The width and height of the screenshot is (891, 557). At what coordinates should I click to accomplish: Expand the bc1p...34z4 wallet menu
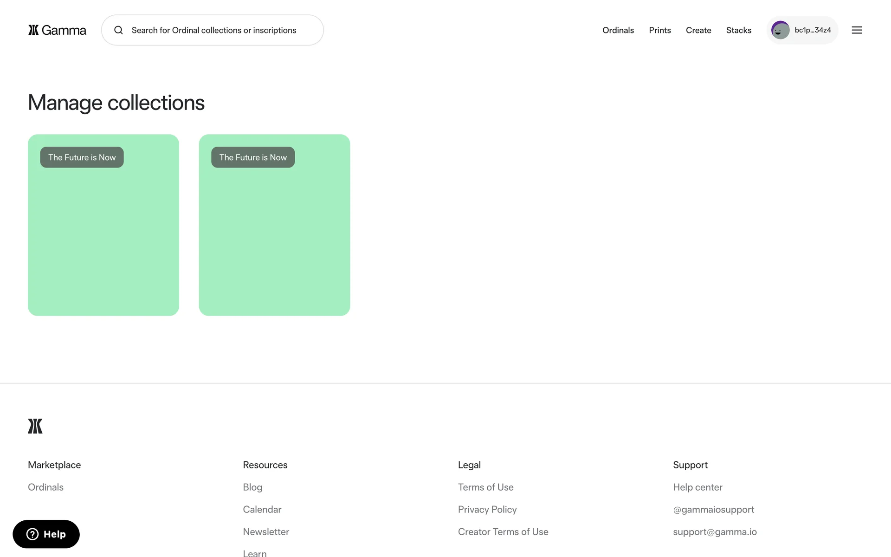812,30
